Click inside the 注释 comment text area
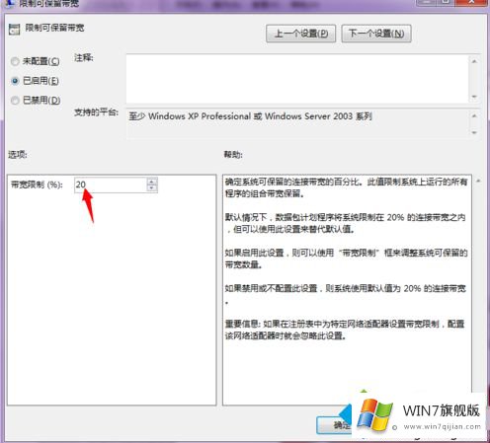The height and width of the screenshot is (443, 490). click(297, 79)
